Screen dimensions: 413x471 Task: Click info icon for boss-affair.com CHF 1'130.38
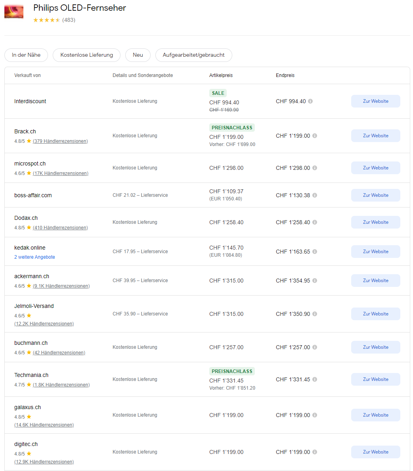315,195
